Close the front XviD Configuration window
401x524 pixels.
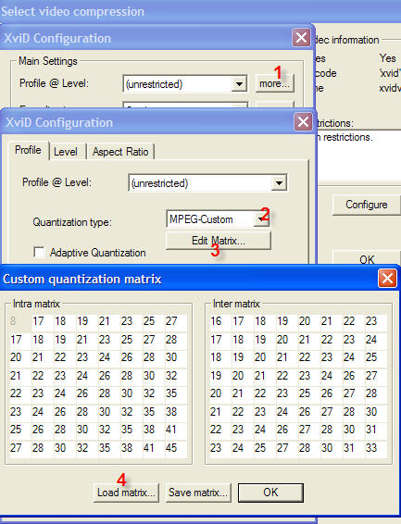303,122
